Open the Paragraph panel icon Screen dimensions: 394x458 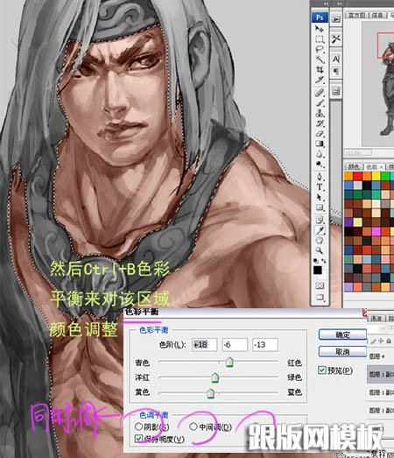(336, 71)
